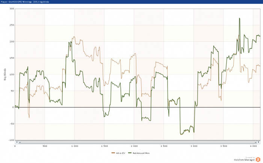The width and height of the screenshot is (263, 163).
Task: Click the 250 y-axis label
Action: [x=12, y=25]
